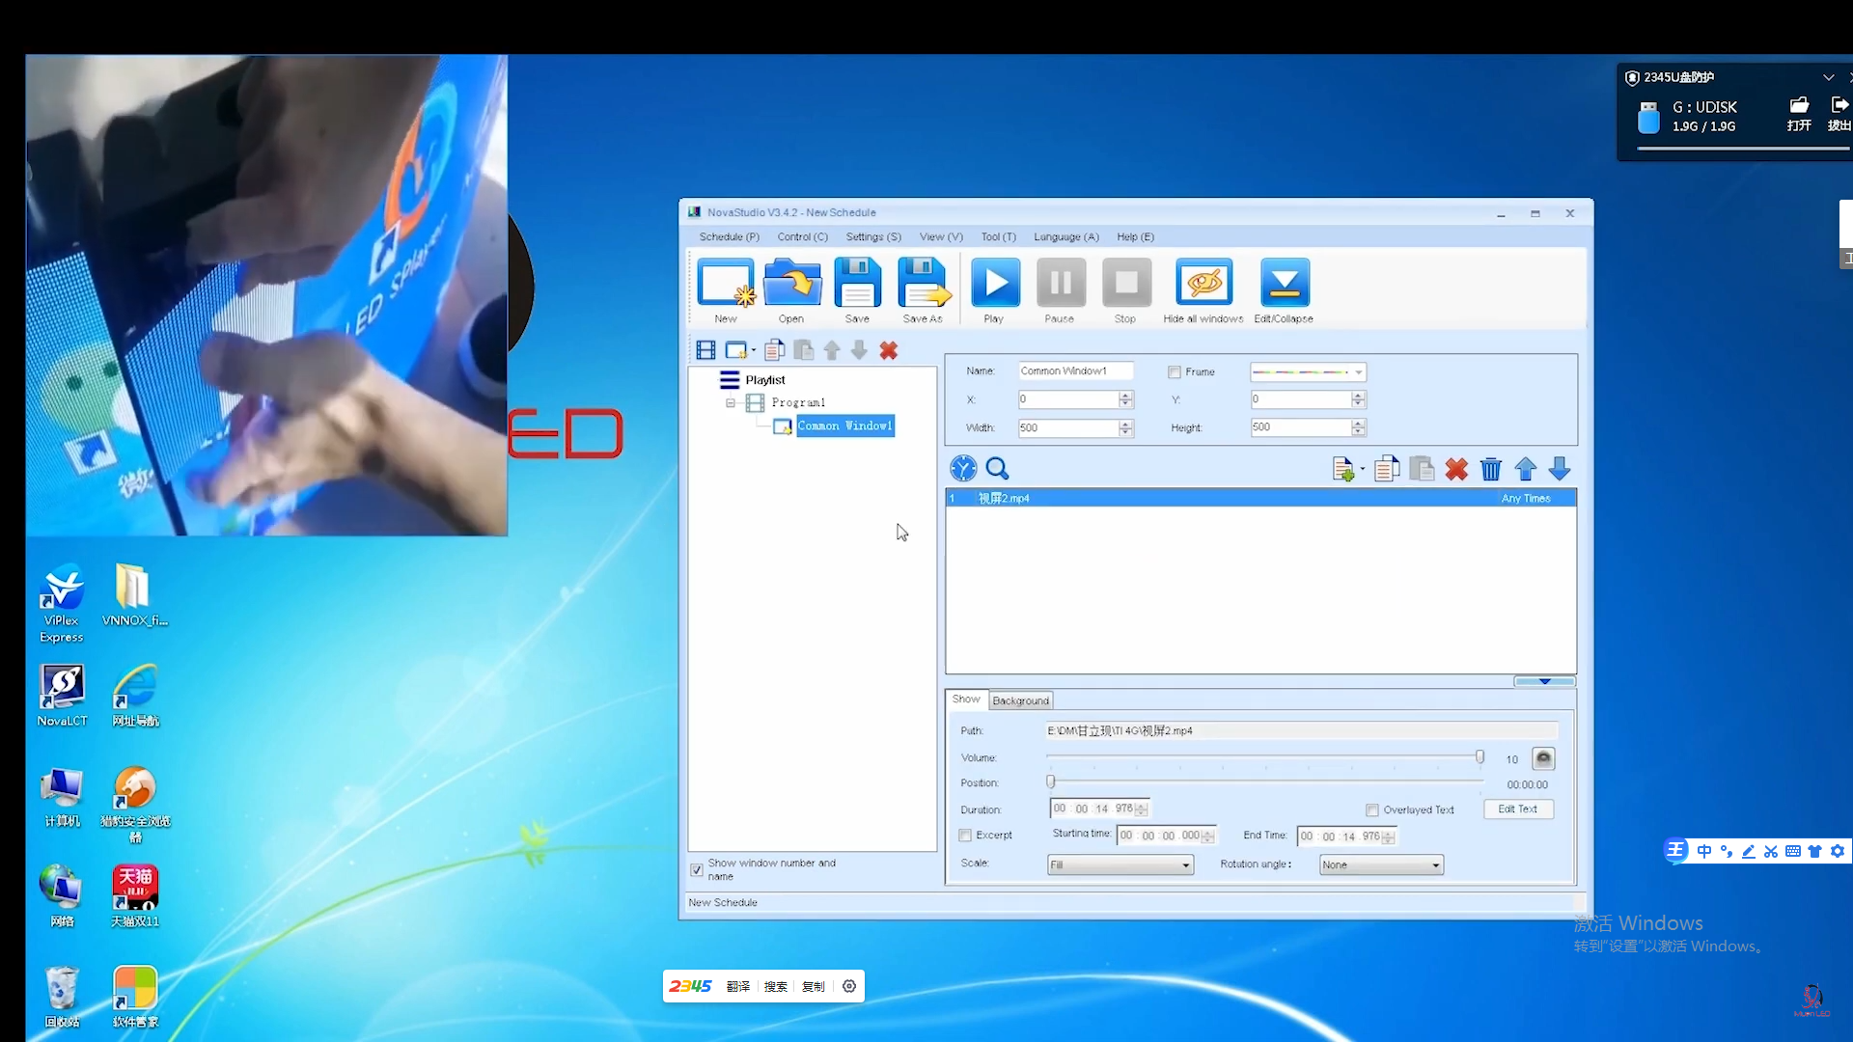Open the Settings (S) menu

point(873,237)
